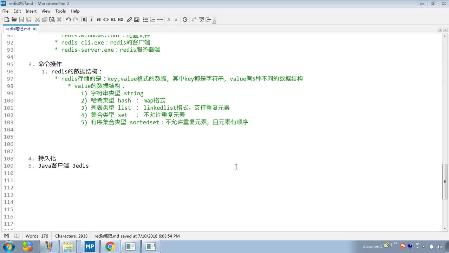Apply Heading 2 with the H2 button
Viewport: 449px width, 253px height.
pos(121,20)
